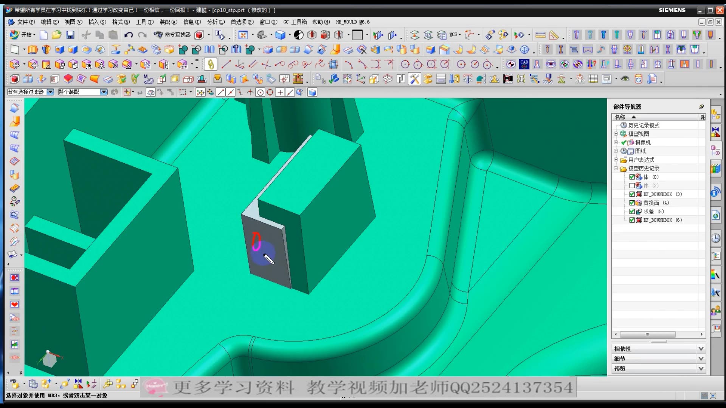Open the History clock tab on resource bar
The image size is (726, 408).
(715, 238)
